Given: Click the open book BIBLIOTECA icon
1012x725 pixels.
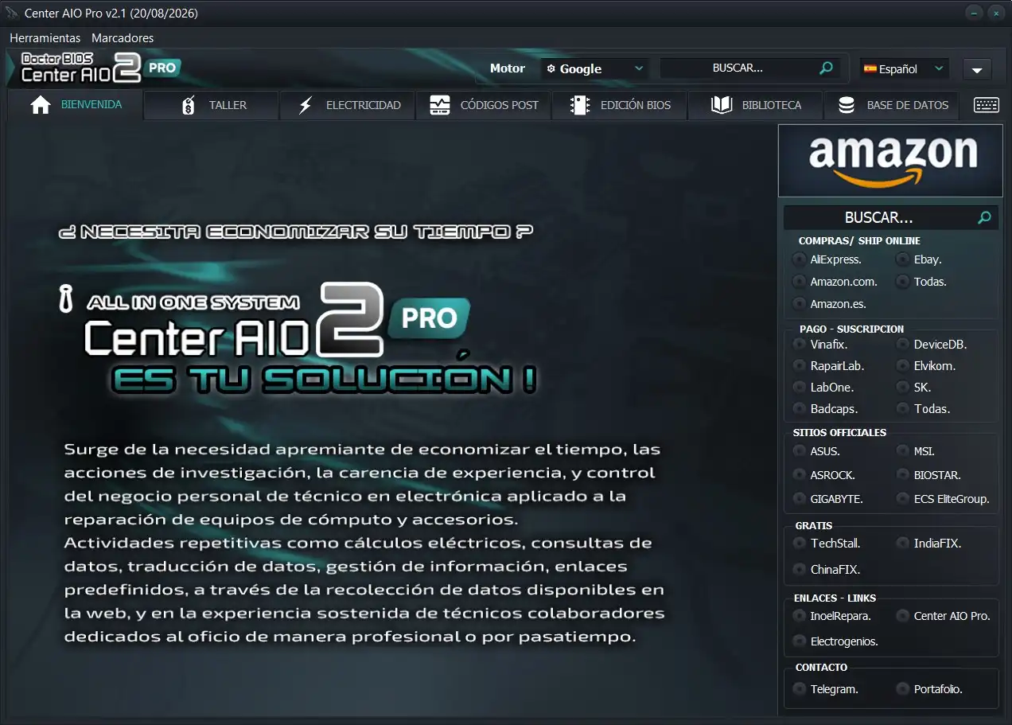Looking at the screenshot, I should pyautogui.click(x=722, y=105).
